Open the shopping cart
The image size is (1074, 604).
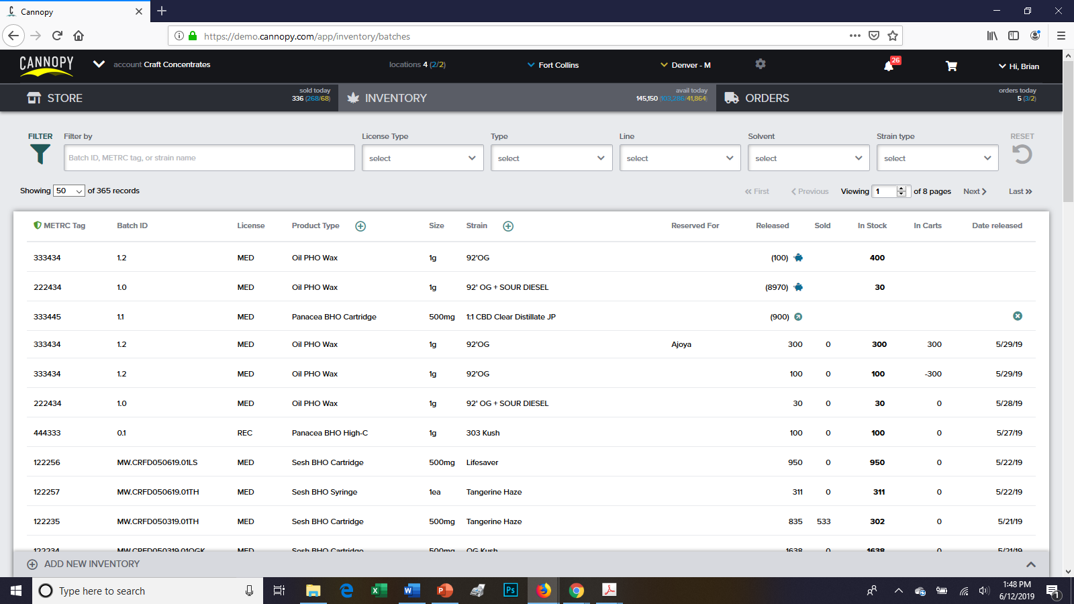point(951,66)
